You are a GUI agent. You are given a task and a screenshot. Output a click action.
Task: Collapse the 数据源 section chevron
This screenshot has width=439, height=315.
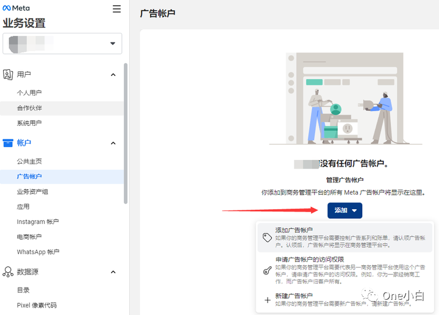113,272
